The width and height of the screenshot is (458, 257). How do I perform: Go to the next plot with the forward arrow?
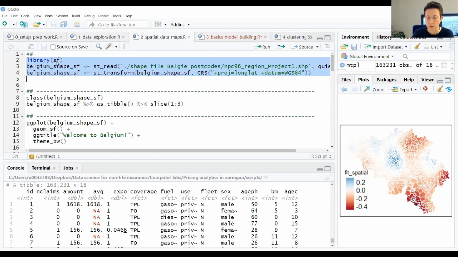[354, 89]
